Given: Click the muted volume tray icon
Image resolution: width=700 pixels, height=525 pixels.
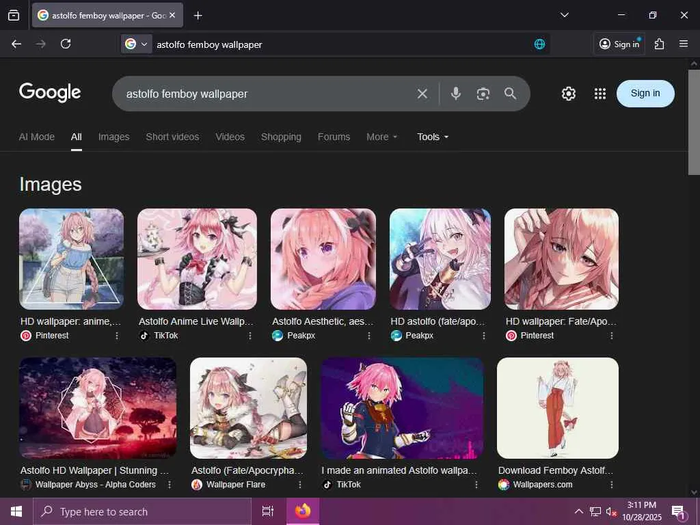Looking at the screenshot, I should 611,511.
